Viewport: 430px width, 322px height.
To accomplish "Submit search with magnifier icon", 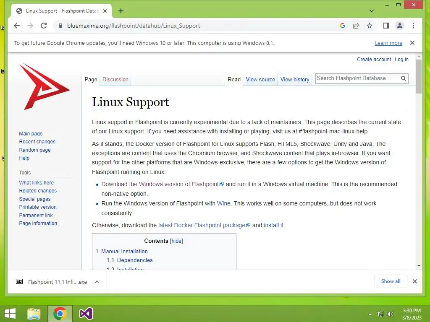I will pyautogui.click(x=403, y=78).
